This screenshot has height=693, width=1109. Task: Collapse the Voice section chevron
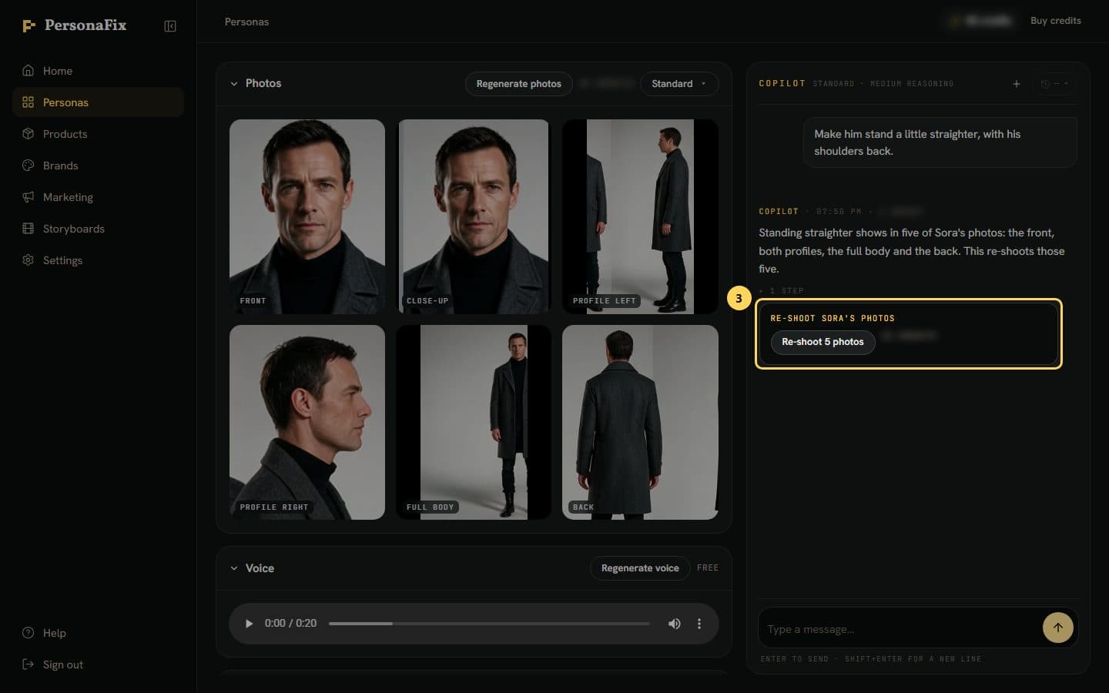[234, 568]
